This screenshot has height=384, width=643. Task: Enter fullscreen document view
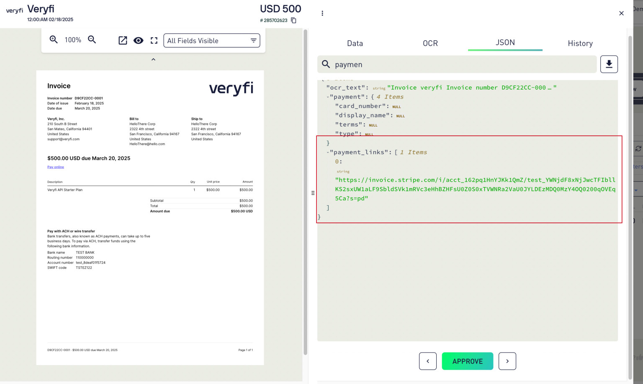[154, 41]
